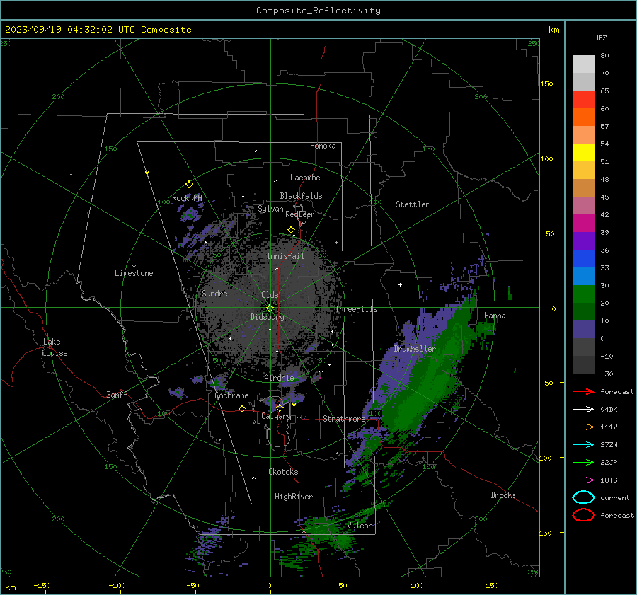Click the 'Composite_Reflectivity' title text
The width and height of the screenshot is (637, 595).
pyautogui.click(x=318, y=11)
